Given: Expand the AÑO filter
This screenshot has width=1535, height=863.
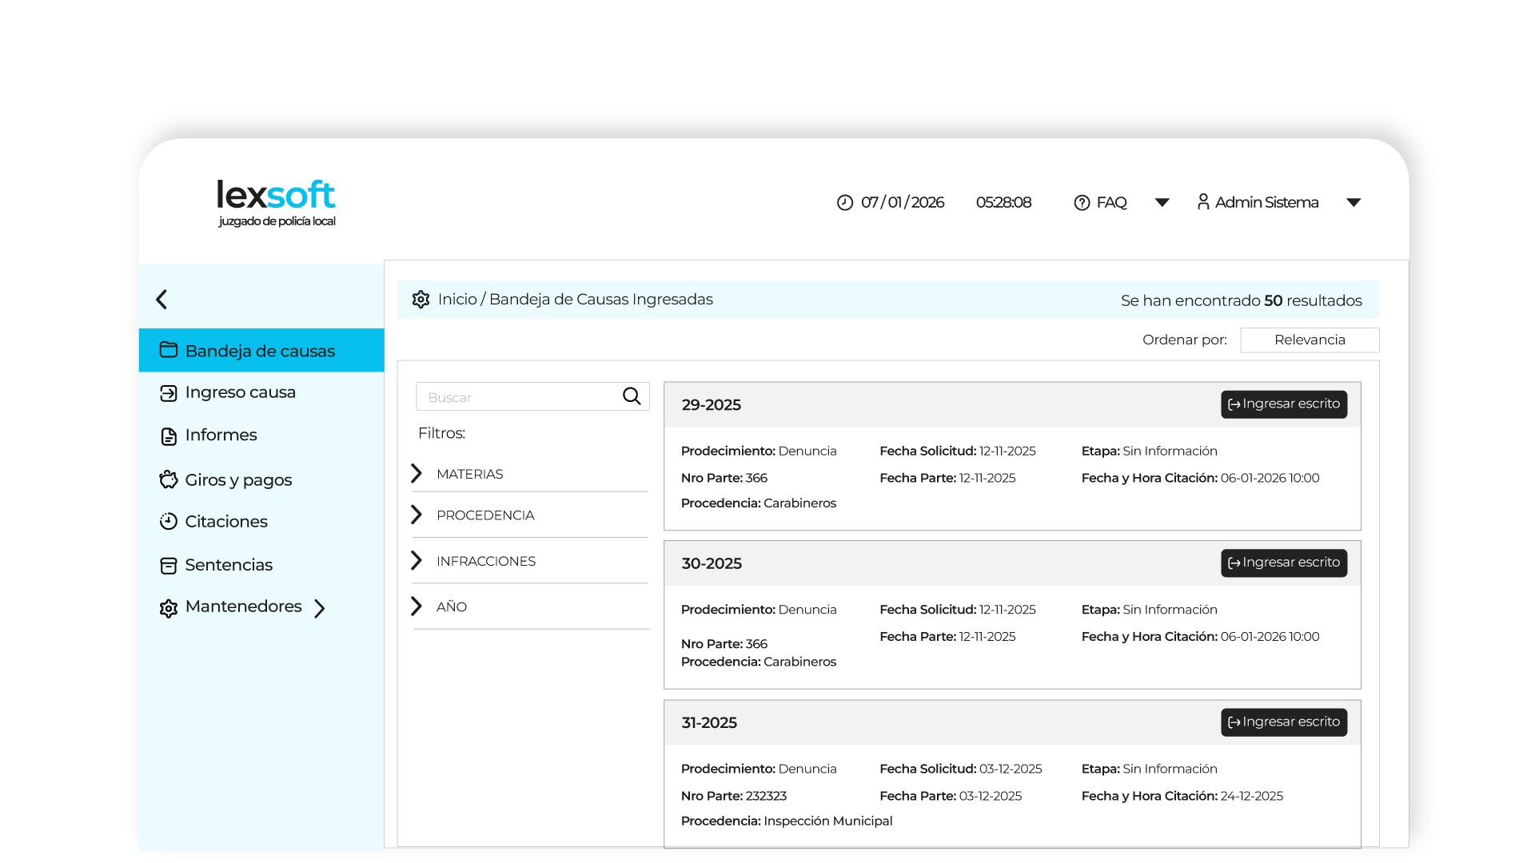Looking at the screenshot, I should [417, 606].
